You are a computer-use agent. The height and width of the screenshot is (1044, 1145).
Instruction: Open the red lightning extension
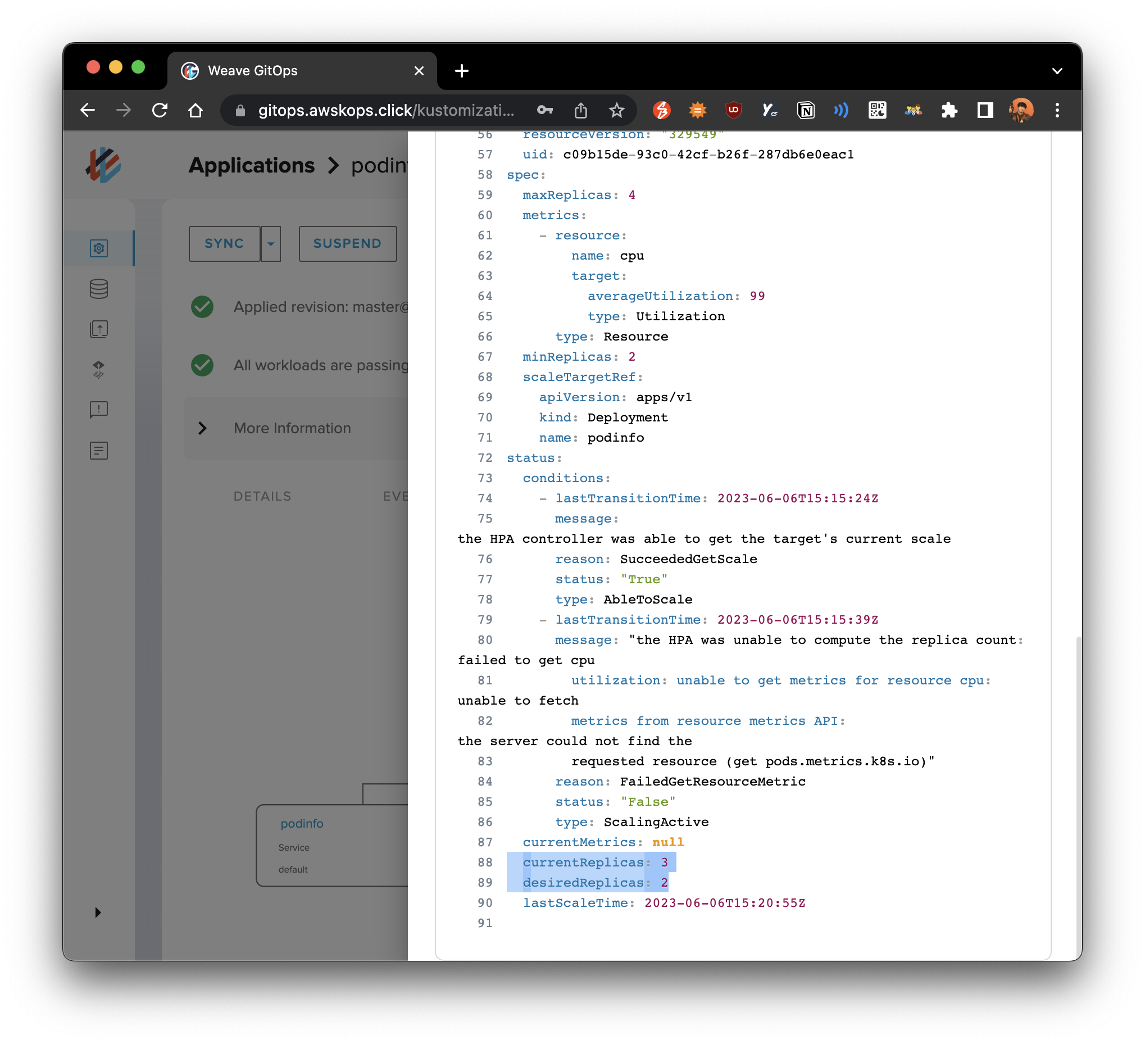pyautogui.click(x=662, y=110)
